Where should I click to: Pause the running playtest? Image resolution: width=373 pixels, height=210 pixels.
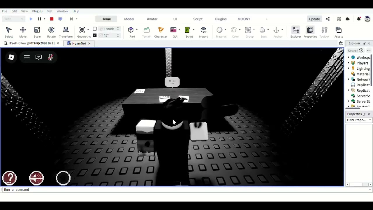(x=39, y=19)
